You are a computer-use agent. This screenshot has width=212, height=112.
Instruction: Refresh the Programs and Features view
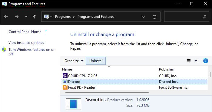pyautogui.click(x=154, y=17)
